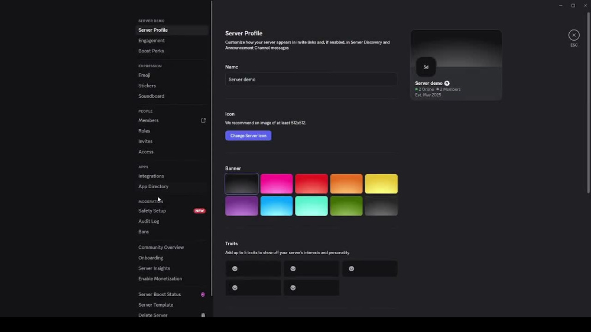The height and width of the screenshot is (332, 591).
Task: Pick the gray banner swatch
Action: tap(381, 206)
